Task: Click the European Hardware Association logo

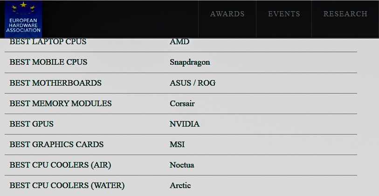Action: (23, 19)
